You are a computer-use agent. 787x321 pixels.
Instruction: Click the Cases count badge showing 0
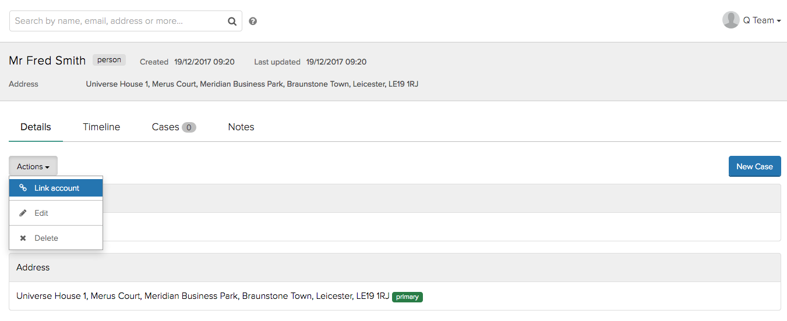(x=189, y=127)
